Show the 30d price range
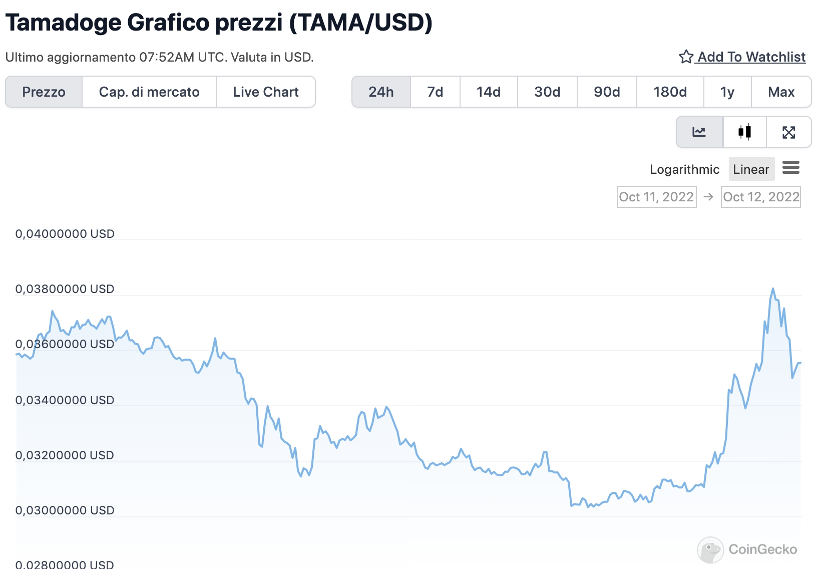818x569 pixels. coord(547,92)
